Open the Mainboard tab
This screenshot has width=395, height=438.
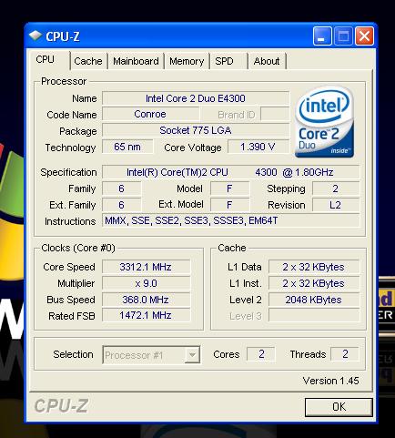coord(136,61)
